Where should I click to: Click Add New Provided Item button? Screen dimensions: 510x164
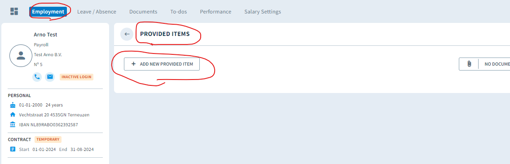point(162,64)
